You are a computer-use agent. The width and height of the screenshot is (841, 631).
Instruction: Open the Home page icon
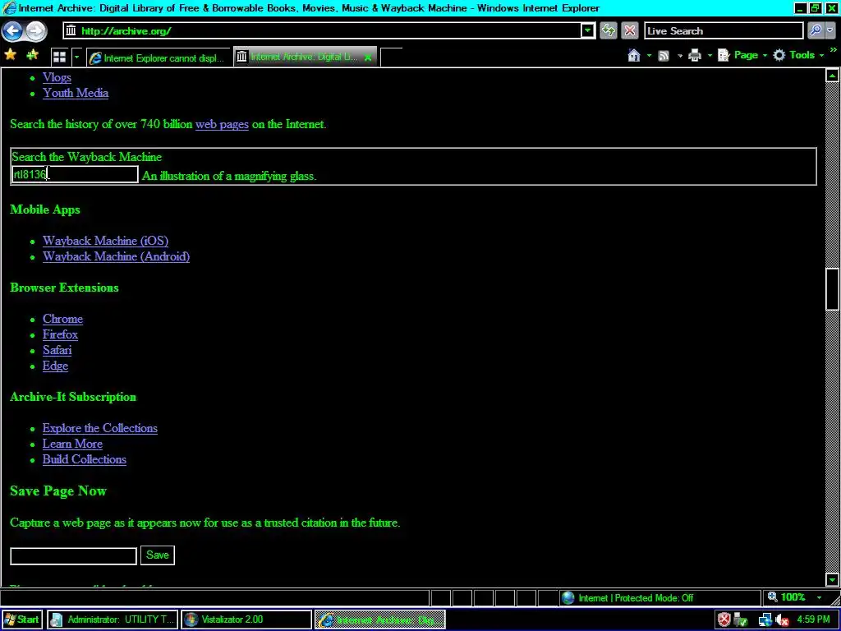coord(634,55)
